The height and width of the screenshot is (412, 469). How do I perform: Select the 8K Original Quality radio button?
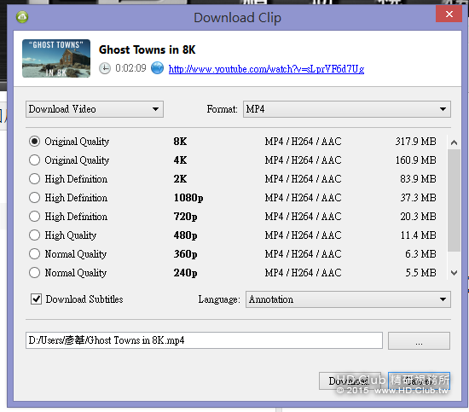(x=34, y=142)
